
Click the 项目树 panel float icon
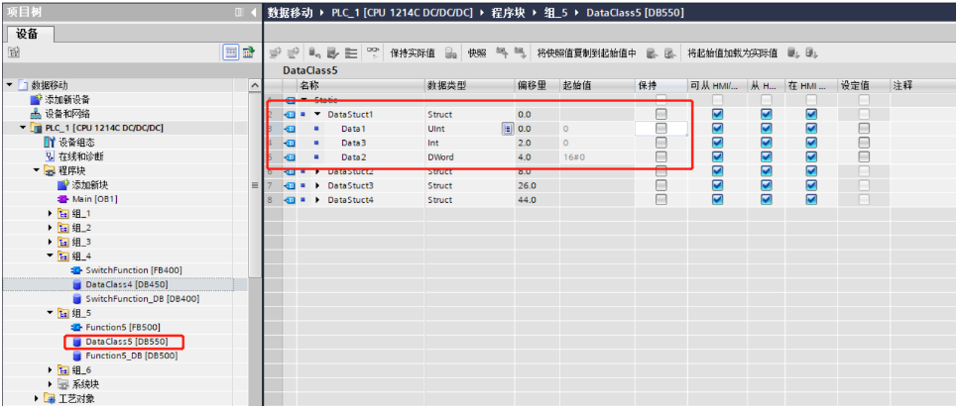(x=239, y=12)
